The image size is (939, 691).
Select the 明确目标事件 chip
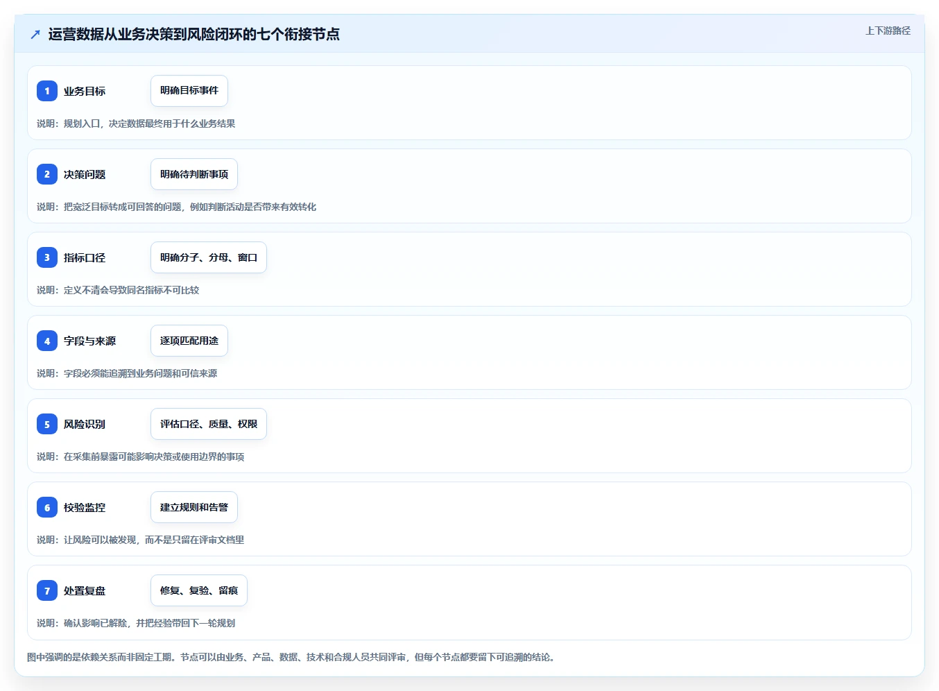[189, 91]
